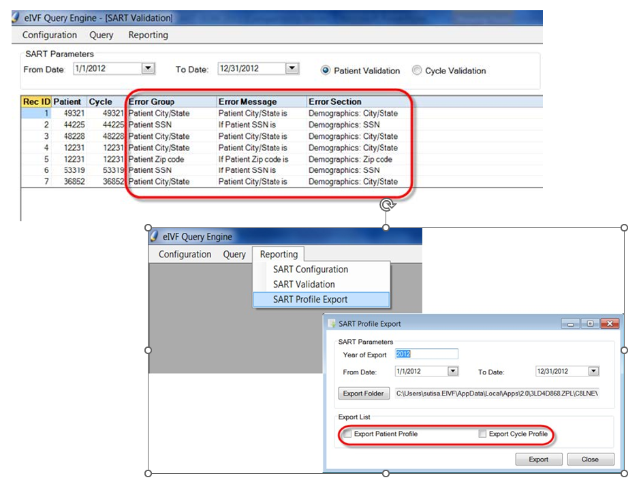This screenshot has width=641, height=482.
Task: Click the Export Folder button
Action: 364,393
